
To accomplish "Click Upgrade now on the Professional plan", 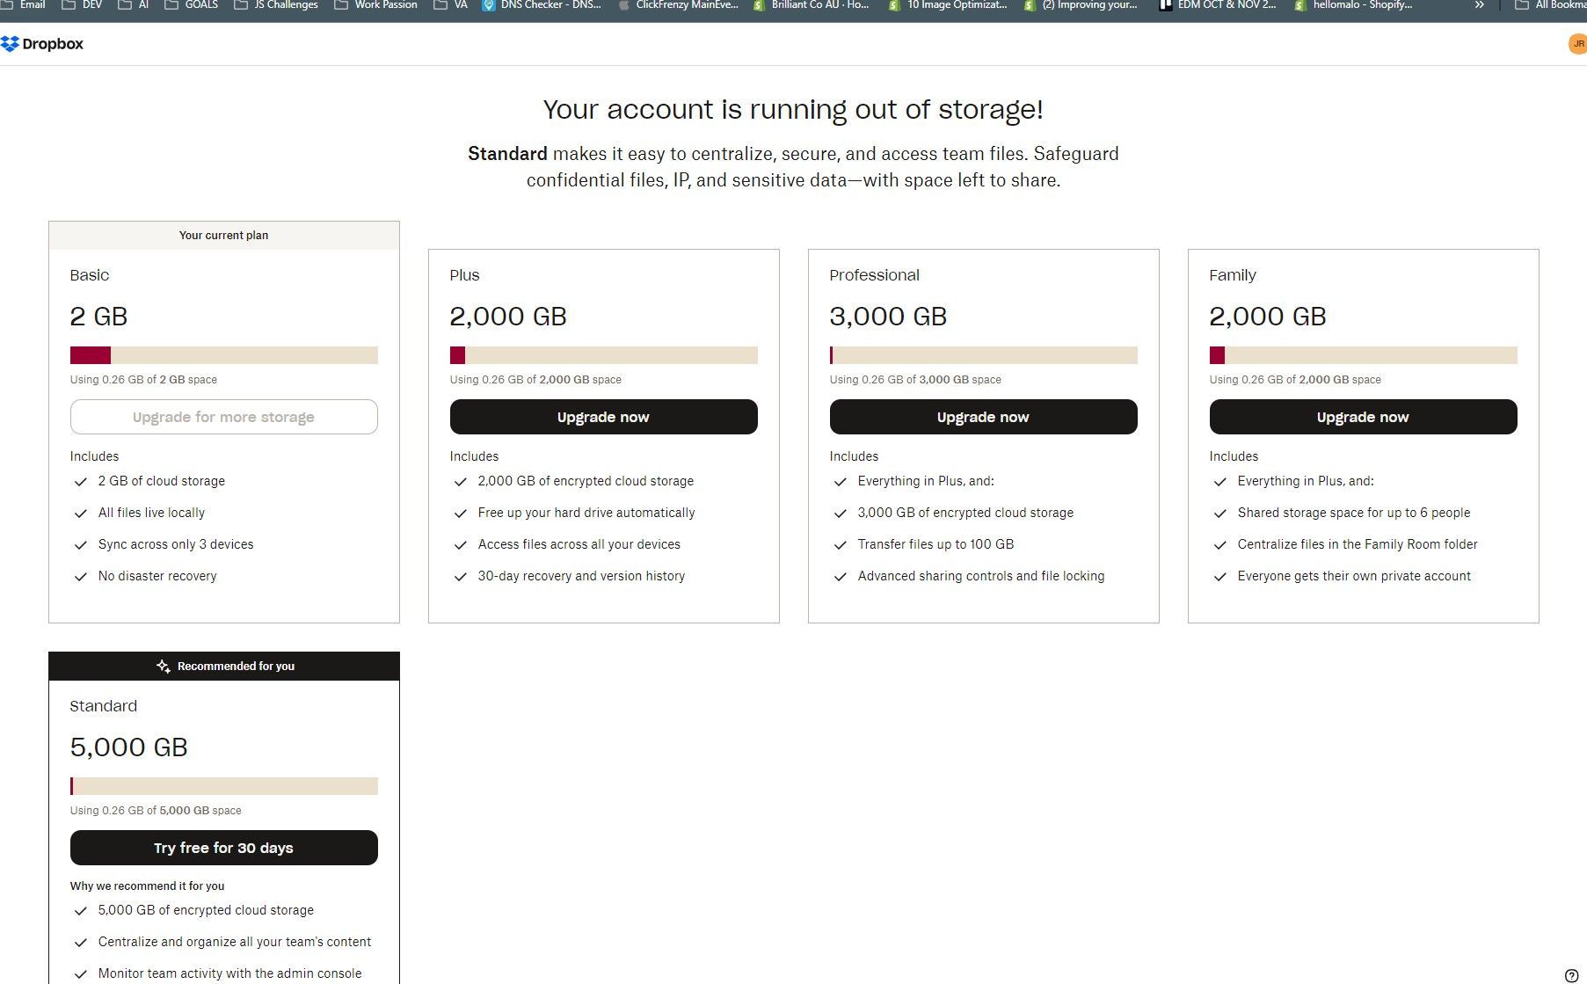I will point(983,417).
